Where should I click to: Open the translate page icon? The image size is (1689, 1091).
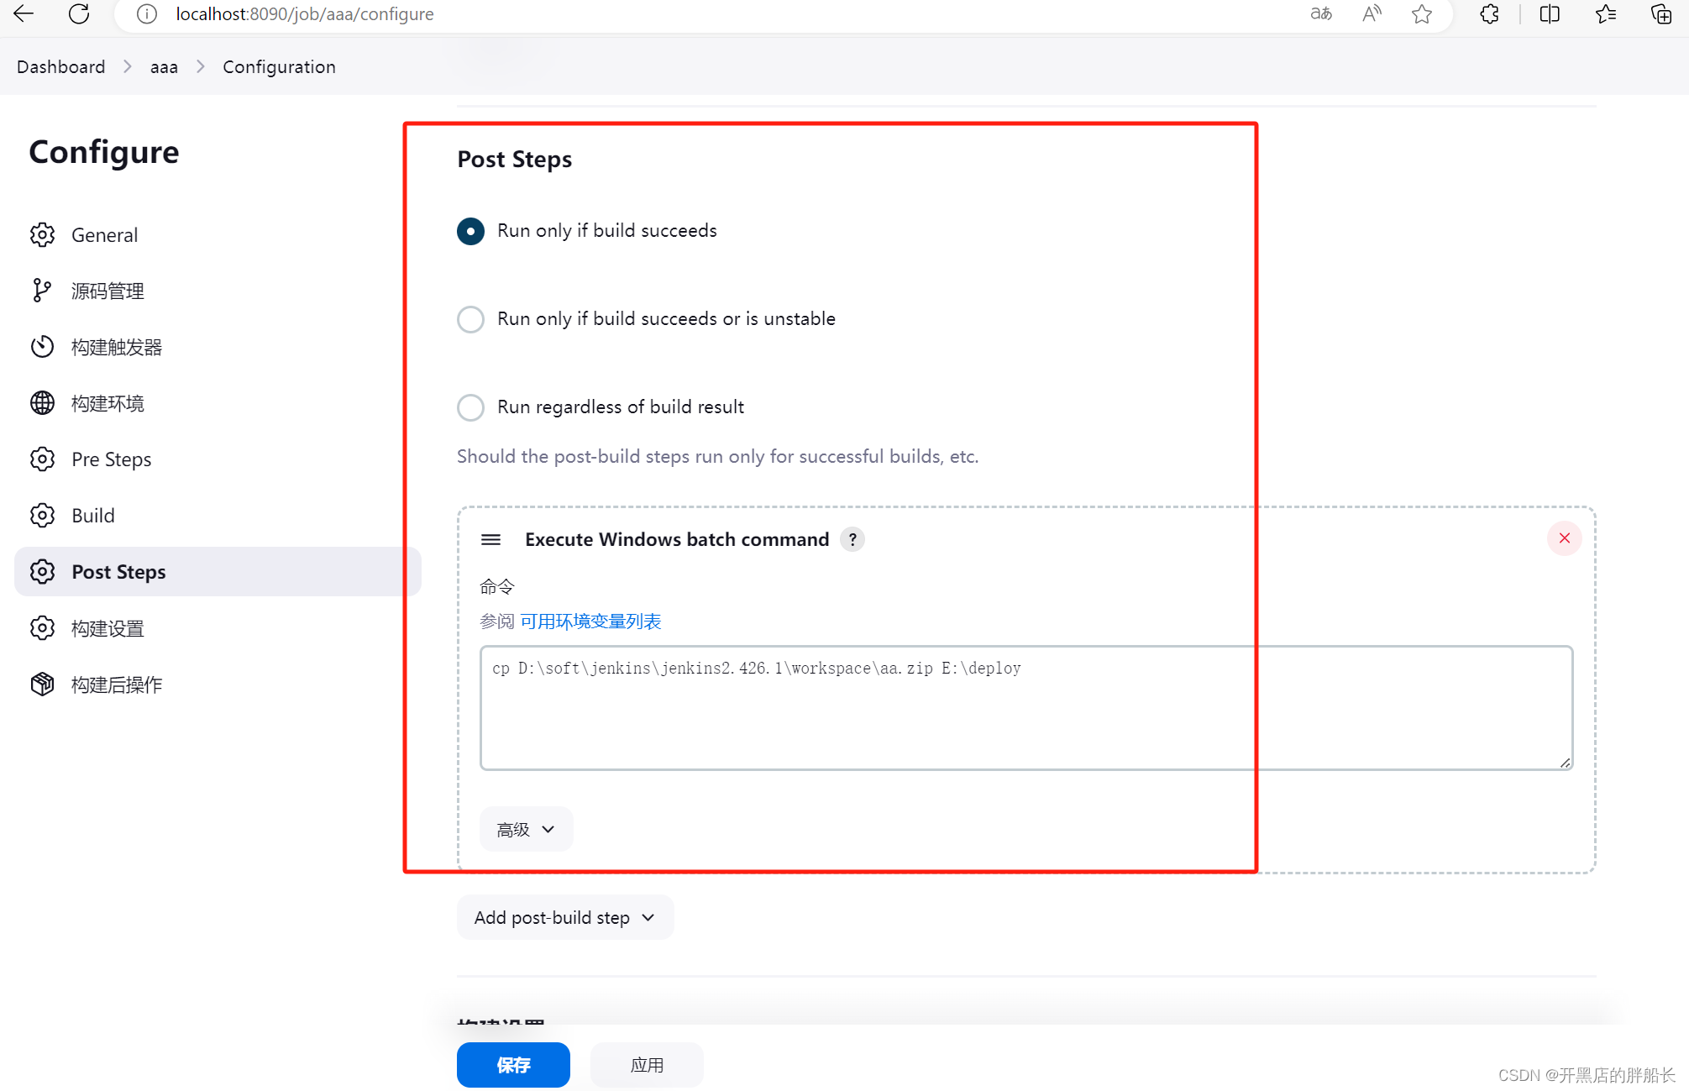[x=1321, y=13]
